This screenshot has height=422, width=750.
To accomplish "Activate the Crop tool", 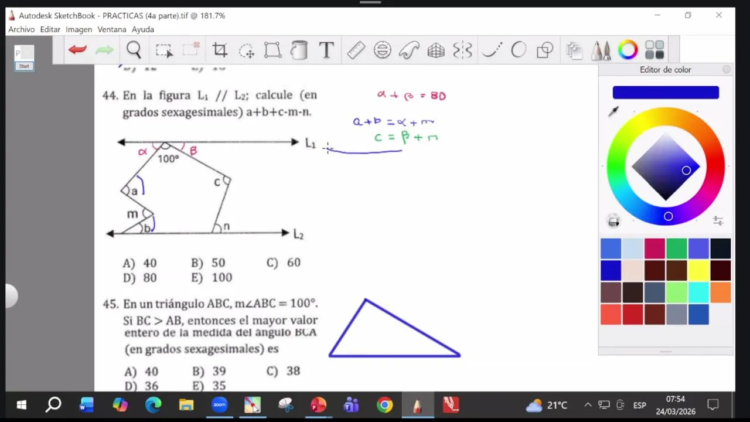I will (220, 50).
